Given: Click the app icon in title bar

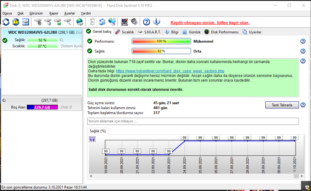Looking at the screenshot, I should [6, 5].
